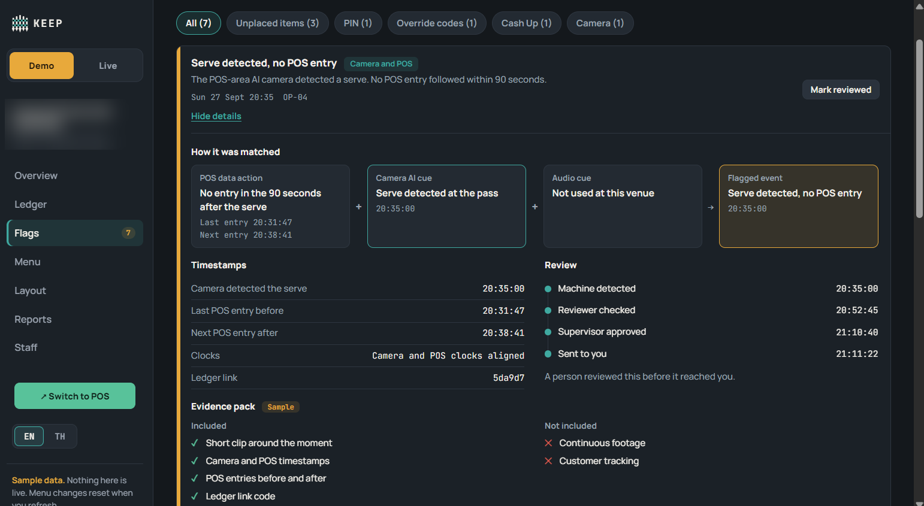Switch to Demo mode
The width and height of the screenshot is (924, 506).
41,66
